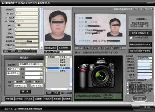Image resolution: width=155 pixels, height=112 pixels.
Task: Click the 修改 button
Action: pos(13,51)
